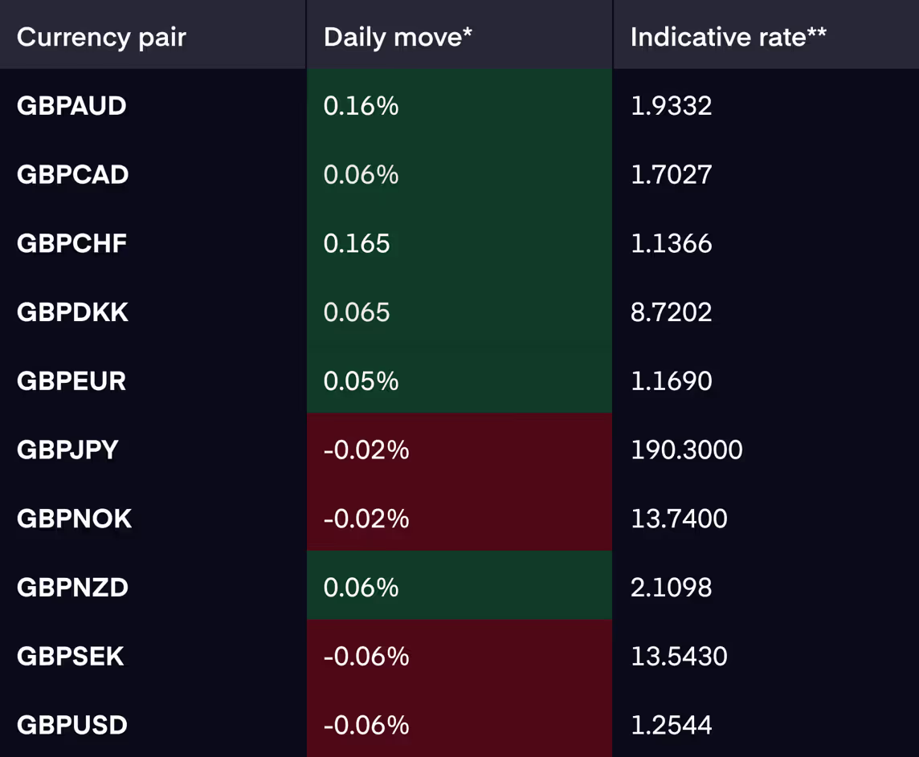Click the green 0.16% GBPAUD daily move cell
Screen dimensions: 919x757
[x=459, y=104]
